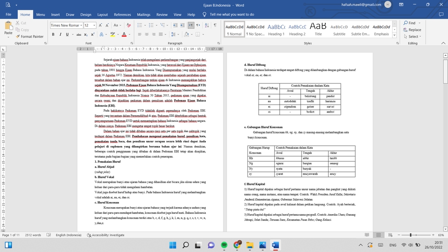Sort the selected text

point(207,25)
